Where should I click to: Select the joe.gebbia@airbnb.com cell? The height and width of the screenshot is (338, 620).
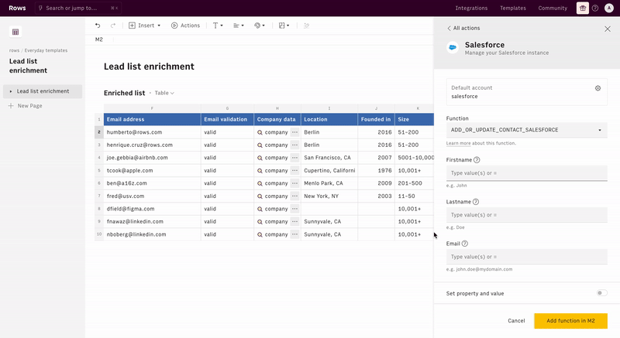click(x=152, y=157)
